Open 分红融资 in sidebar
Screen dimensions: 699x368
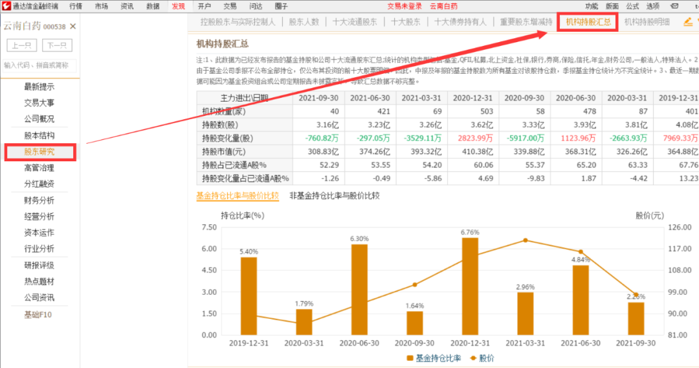pos(39,184)
